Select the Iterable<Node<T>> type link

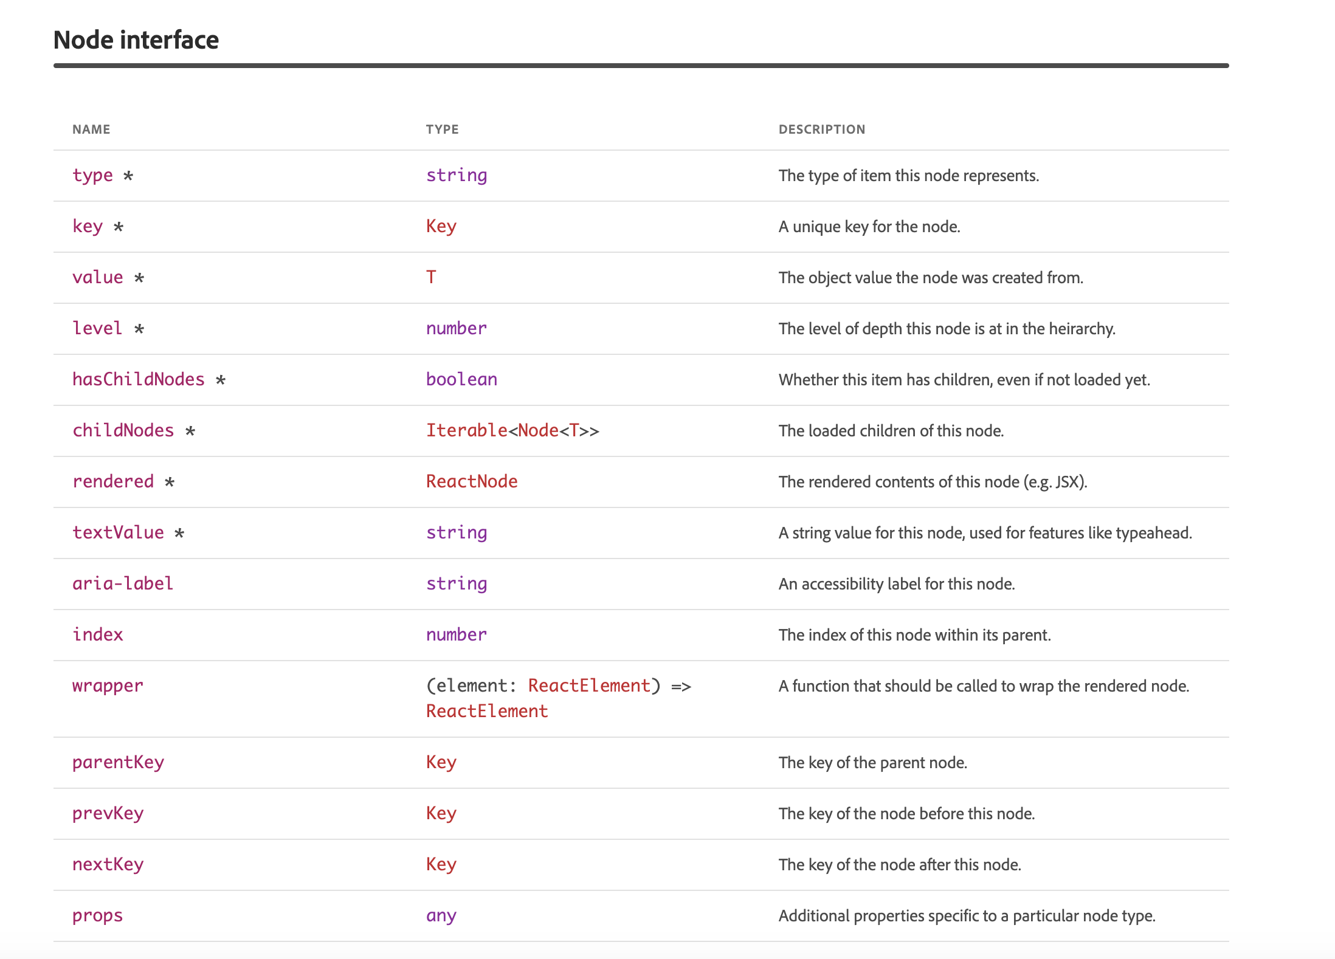click(x=512, y=430)
